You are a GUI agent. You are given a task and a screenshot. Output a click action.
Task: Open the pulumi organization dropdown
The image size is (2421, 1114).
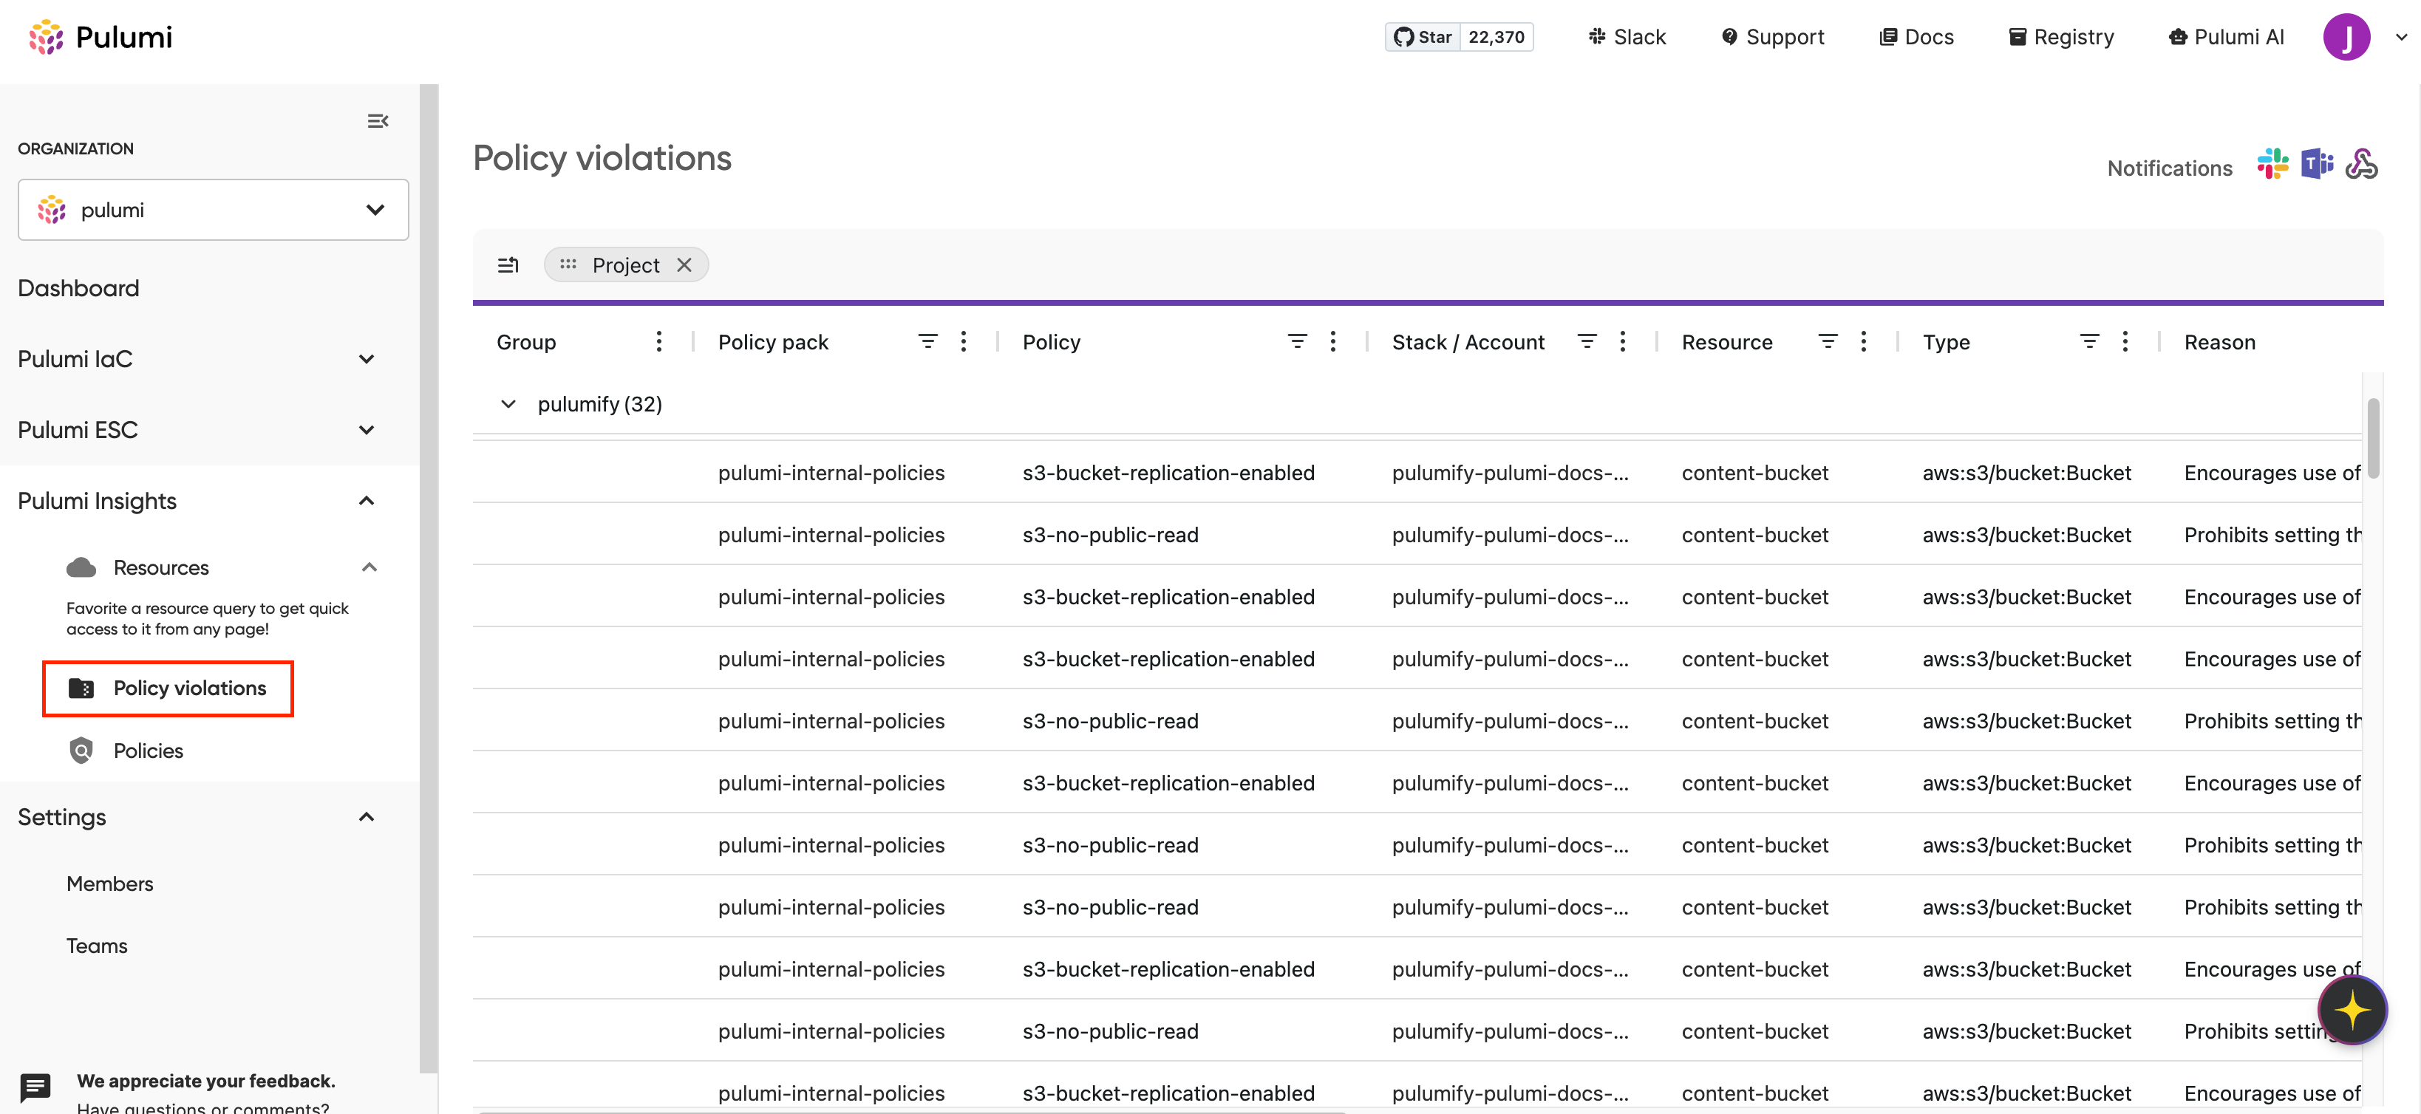tap(214, 210)
